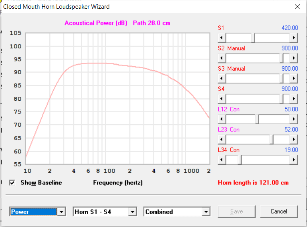Screen dimensions: 307x227
Task: Click the L34 Con slider thumb
Action: click(x=240, y=160)
